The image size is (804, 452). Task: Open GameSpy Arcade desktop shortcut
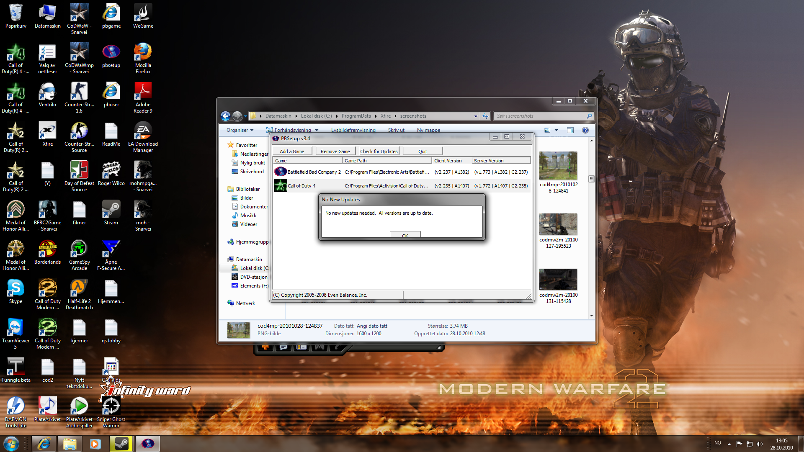(x=79, y=255)
